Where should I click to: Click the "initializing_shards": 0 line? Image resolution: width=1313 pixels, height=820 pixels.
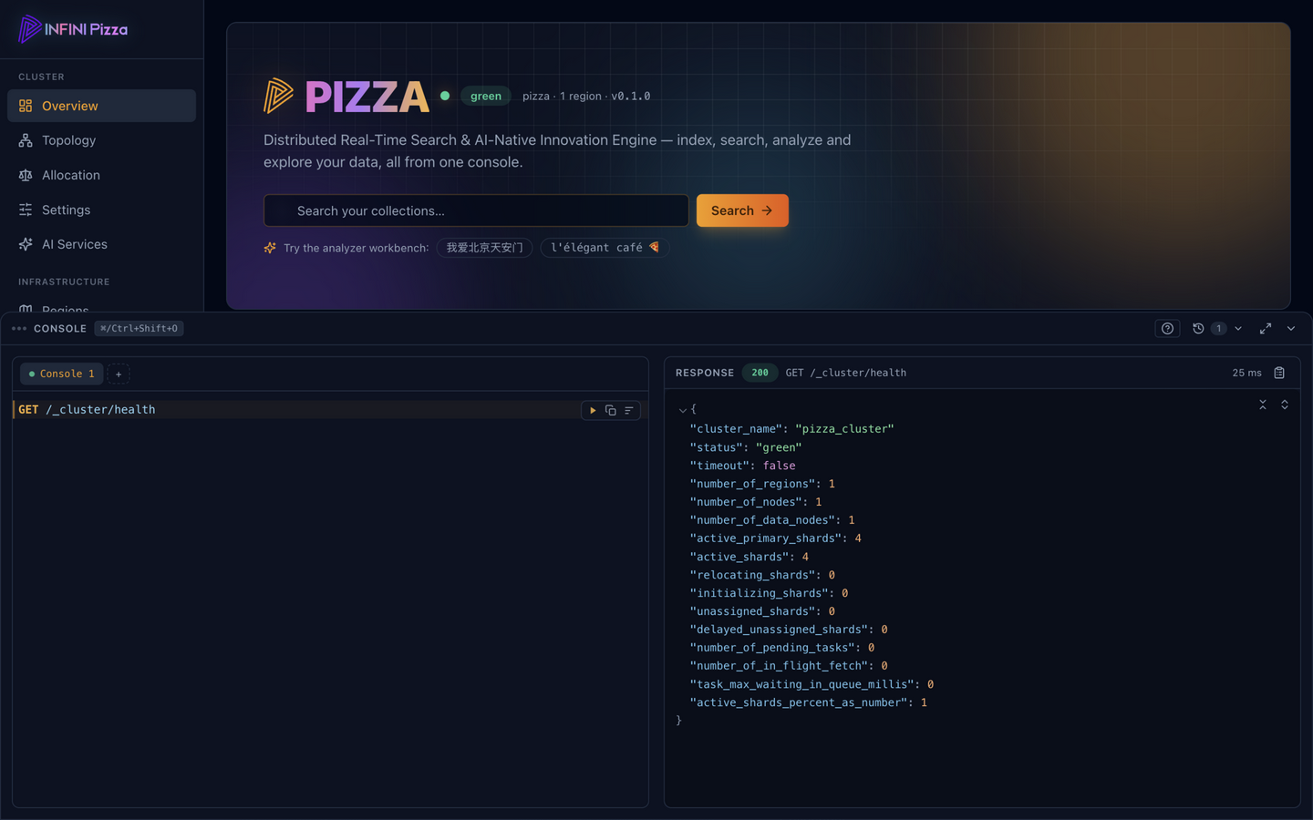pyautogui.click(x=769, y=593)
